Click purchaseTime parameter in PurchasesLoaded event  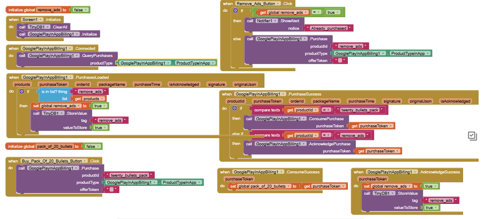click(x=148, y=84)
